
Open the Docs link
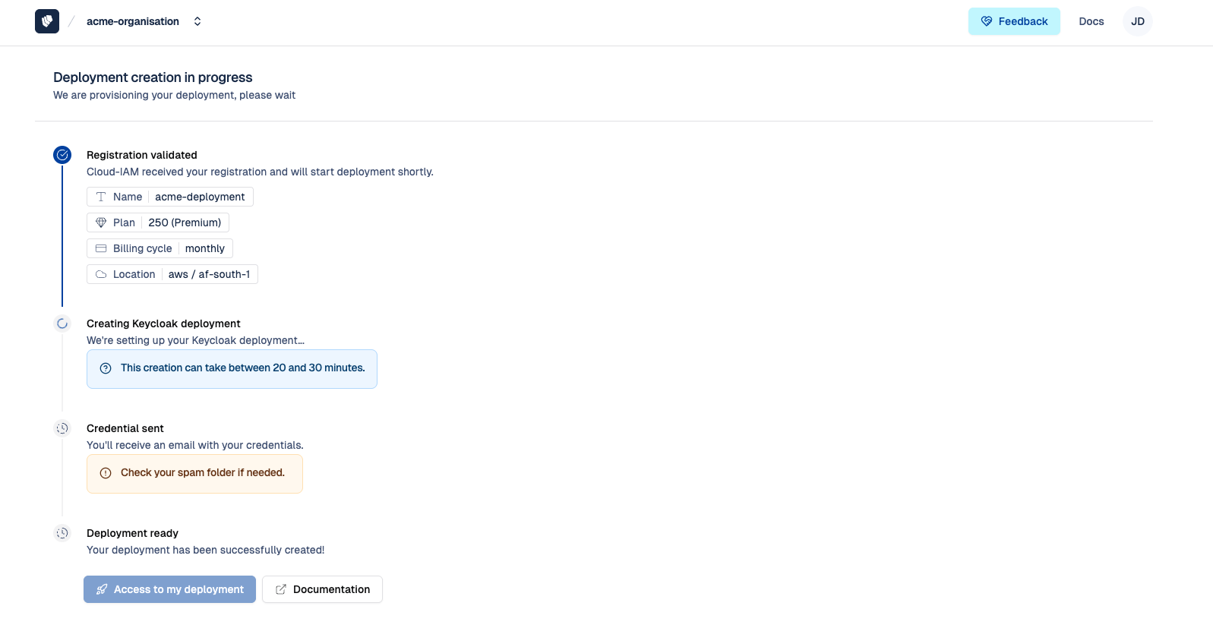(1091, 21)
